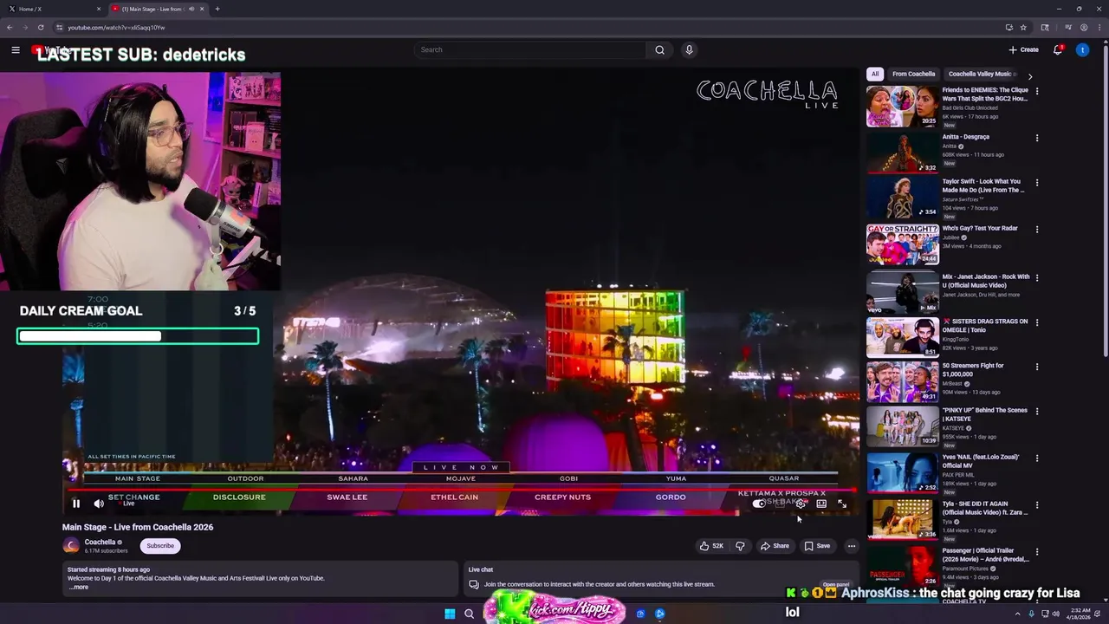The height and width of the screenshot is (624, 1109).
Task: Select the Coachella Valley Music chip
Action: point(980,74)
